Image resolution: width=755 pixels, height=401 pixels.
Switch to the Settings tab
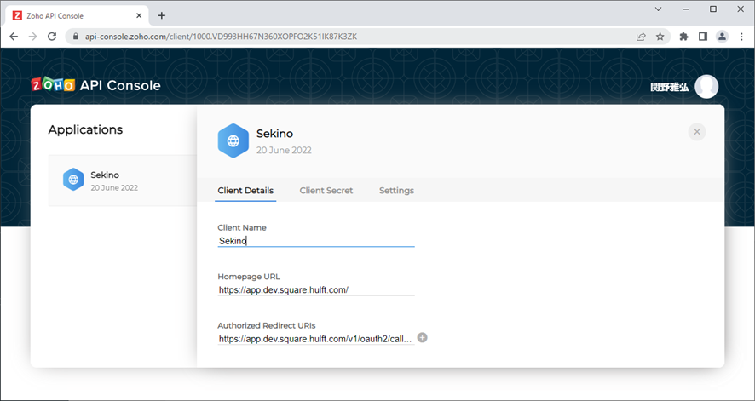coord(396,191)
